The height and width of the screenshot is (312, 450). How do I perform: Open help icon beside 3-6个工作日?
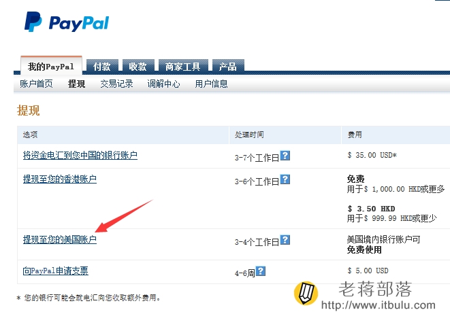coord(285,179)
